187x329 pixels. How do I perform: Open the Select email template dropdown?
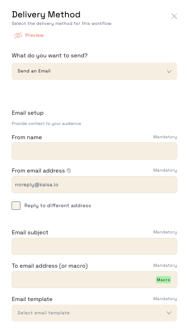coord(94,313)
